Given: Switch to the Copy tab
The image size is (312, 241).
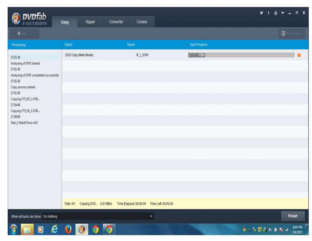Looking at the screenshot, I should (x=65, y=22).
